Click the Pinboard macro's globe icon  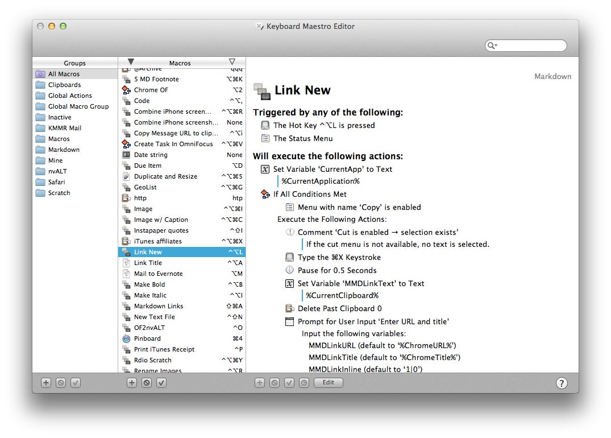pyautogui.click(x=126, y=338)
